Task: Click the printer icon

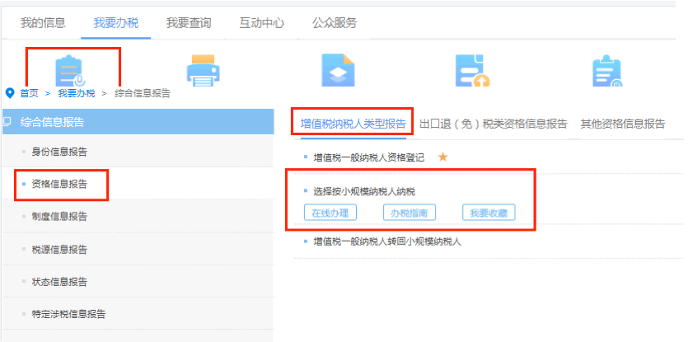Action: (203, 72)
